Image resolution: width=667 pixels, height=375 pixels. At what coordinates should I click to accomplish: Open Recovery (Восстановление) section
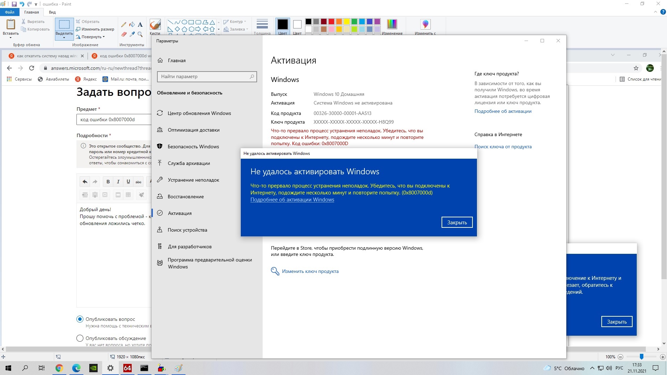click(x=207, y=197)
